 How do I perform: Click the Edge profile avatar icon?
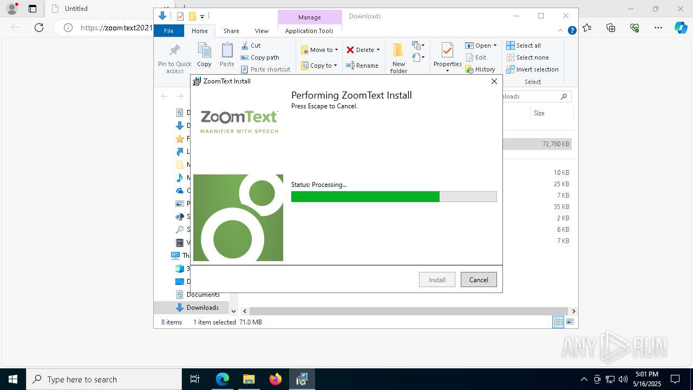tap(11, 9)
